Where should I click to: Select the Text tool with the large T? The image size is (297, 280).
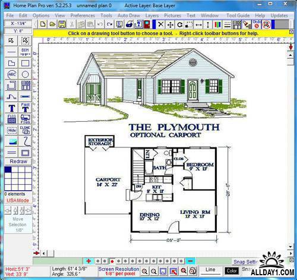[12, 108]
